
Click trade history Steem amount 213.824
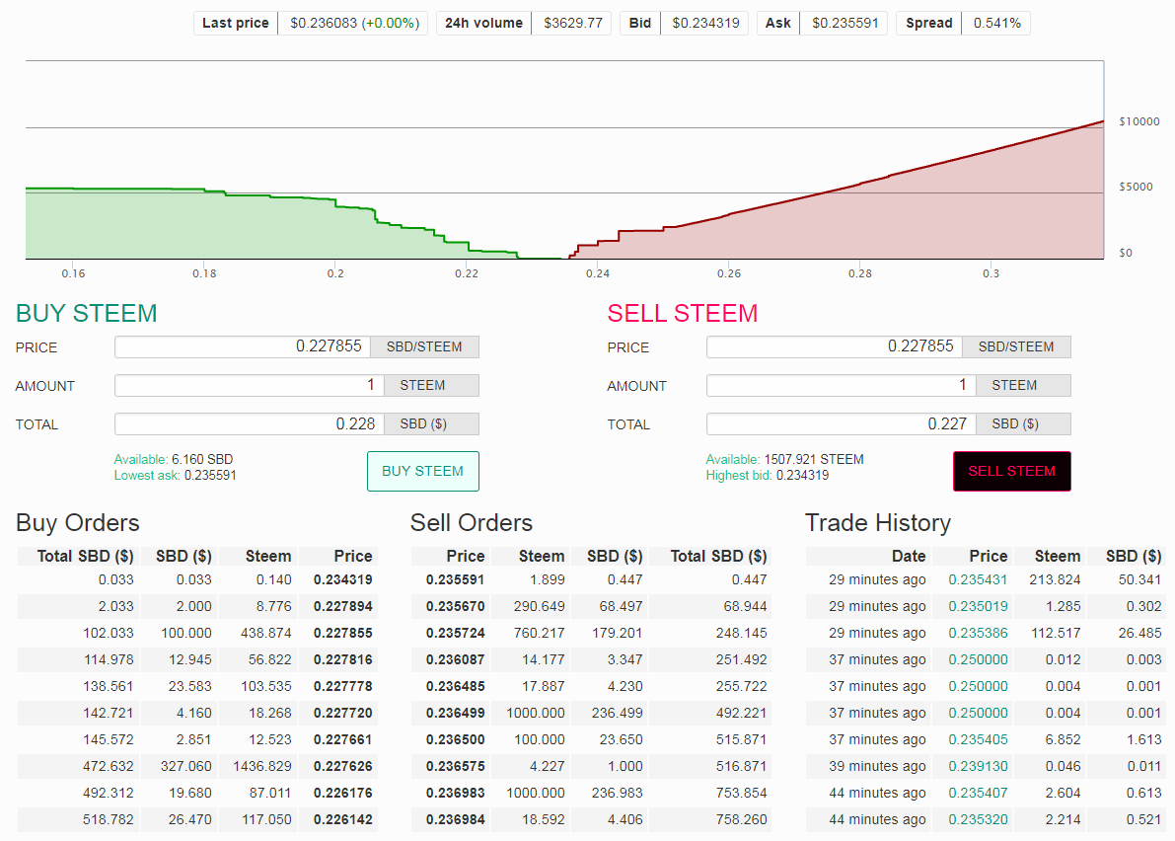tap(1055, 580)
